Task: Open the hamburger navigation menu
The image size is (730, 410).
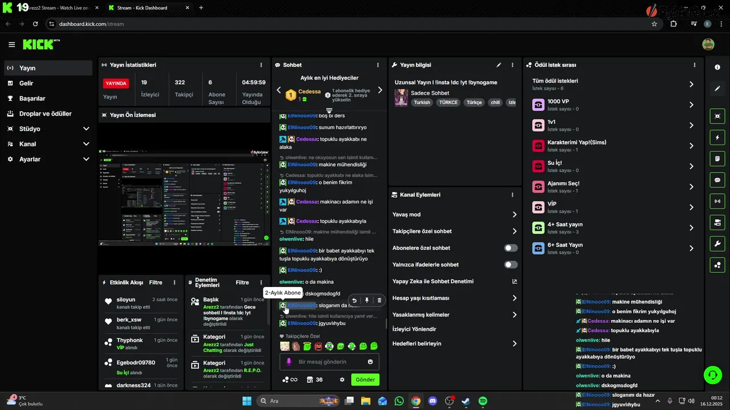Action: coord(11,44)
